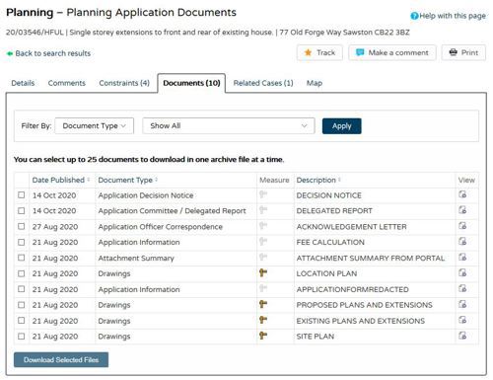Open the view icon for DECISION NOTICE
The height and width of the screenshot is (380, 493).
462,194
